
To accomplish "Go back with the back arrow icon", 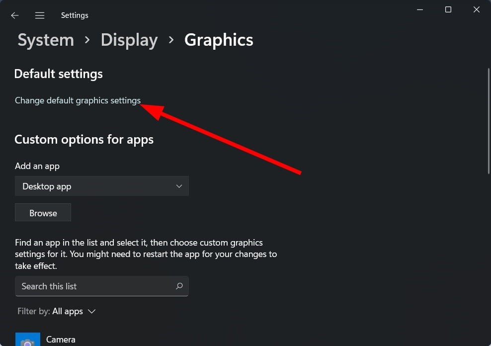I will 15,15.
